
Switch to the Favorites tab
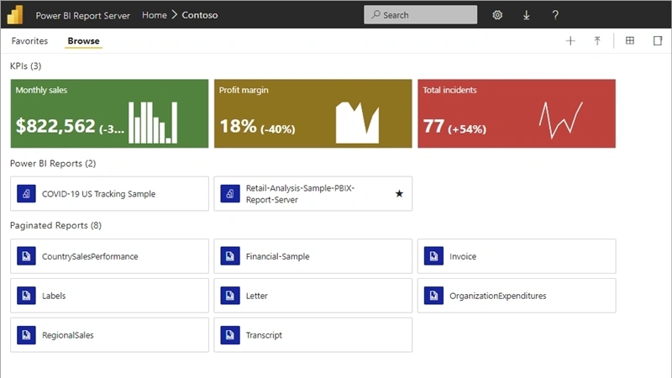[x=29, y=40]
